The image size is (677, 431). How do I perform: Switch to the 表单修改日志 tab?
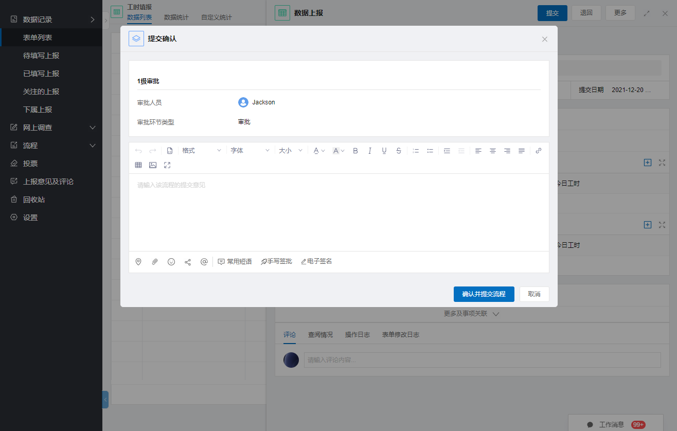401,335
